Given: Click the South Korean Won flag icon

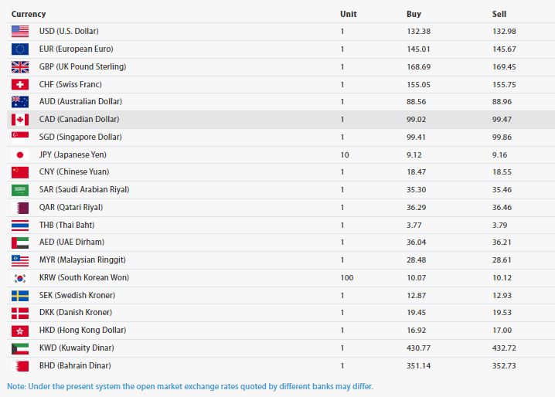Looking at the screenshot, I should (20, 277).
